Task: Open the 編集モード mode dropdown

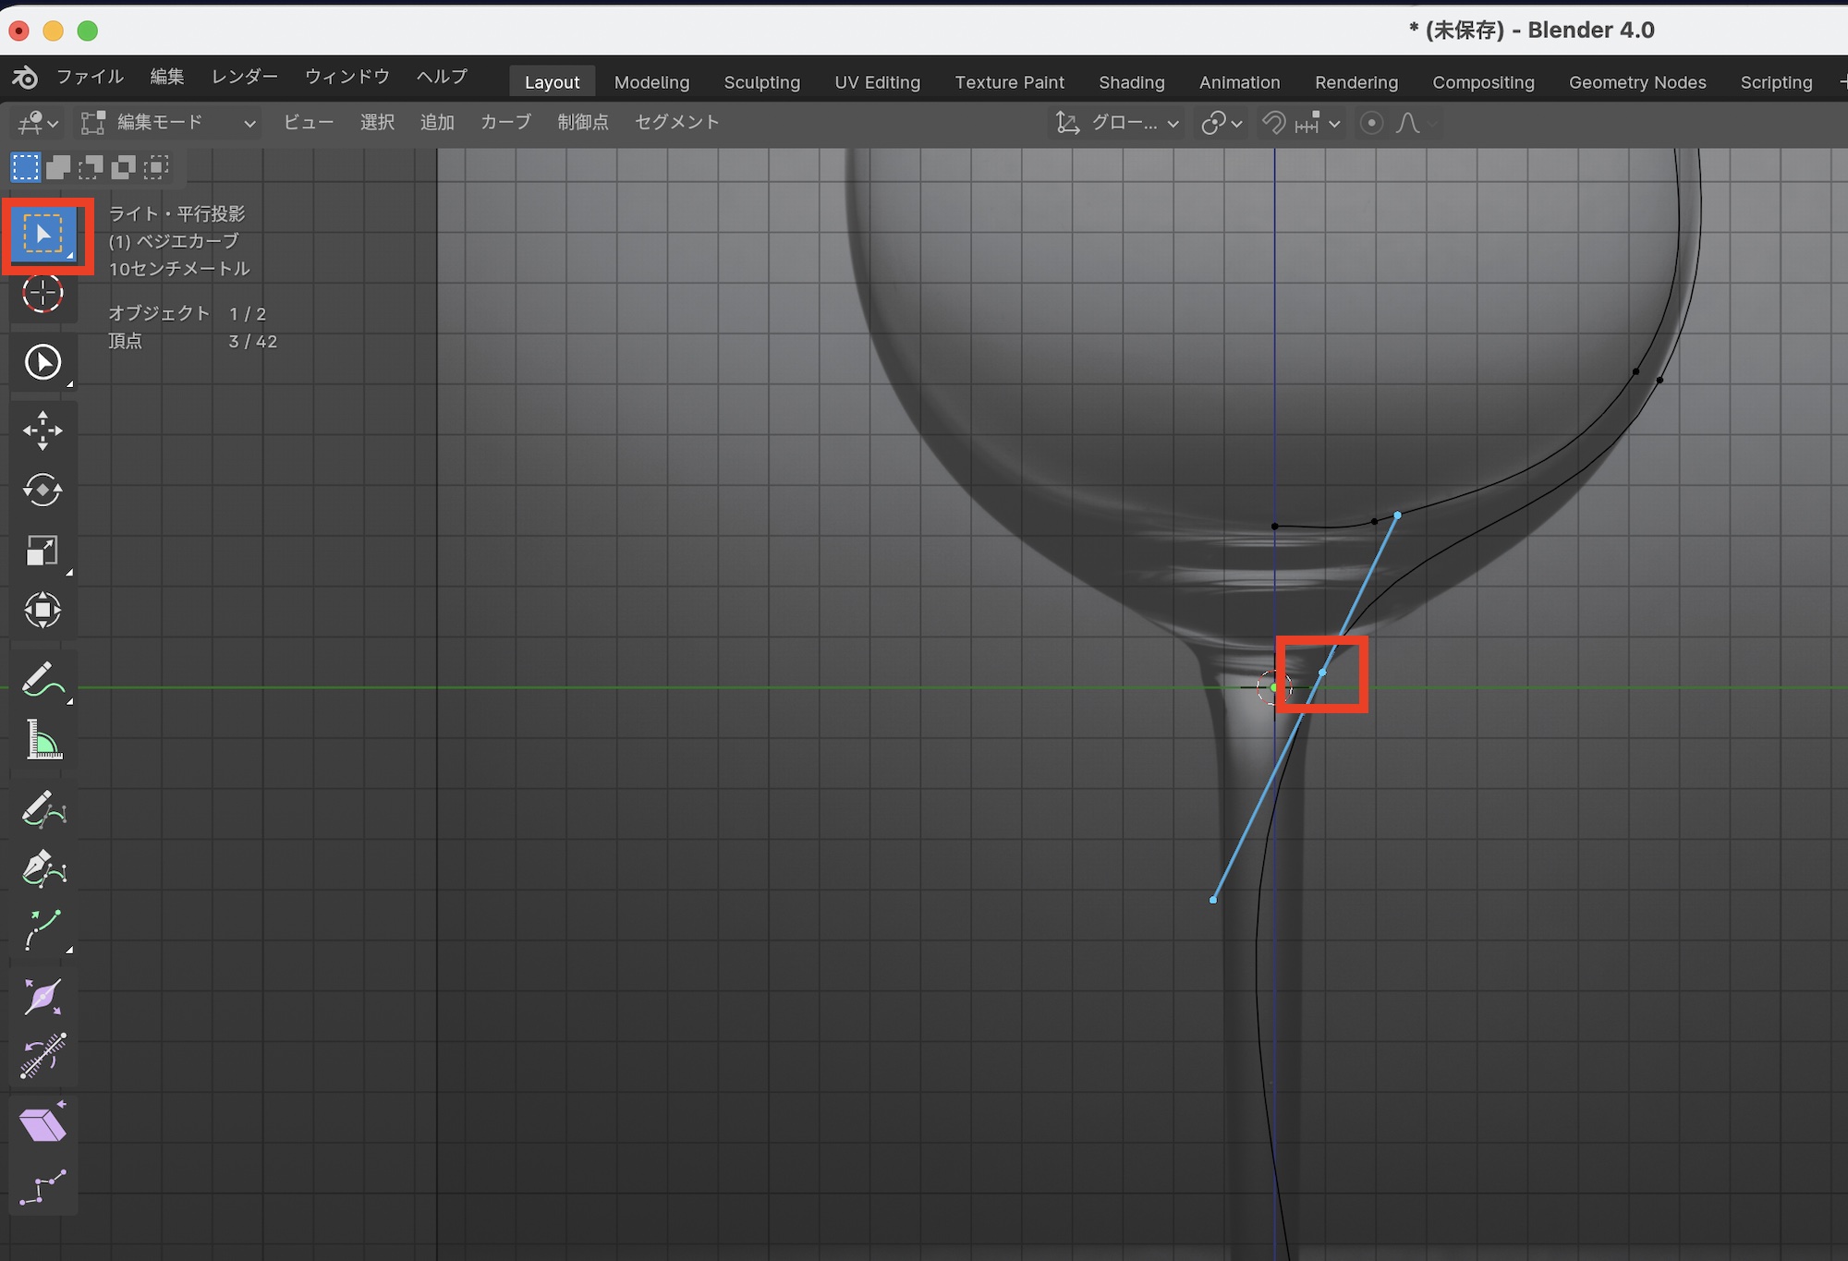Action: point(168,123)
